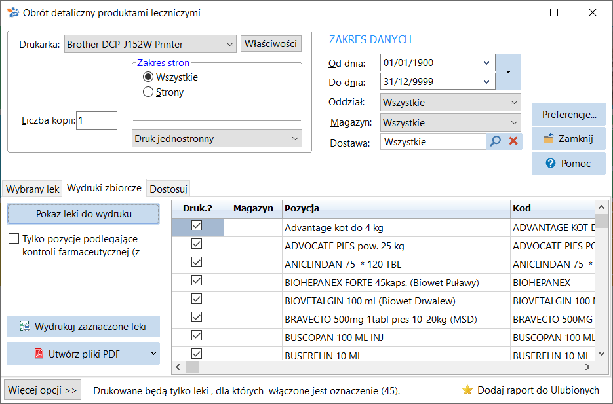The height and width of the screenshot is (404, 613).
Task: Uncheck print box for ANICLINDAN 75 * 120 TBL
Action: pyautogui.click(x=197, y=262)
